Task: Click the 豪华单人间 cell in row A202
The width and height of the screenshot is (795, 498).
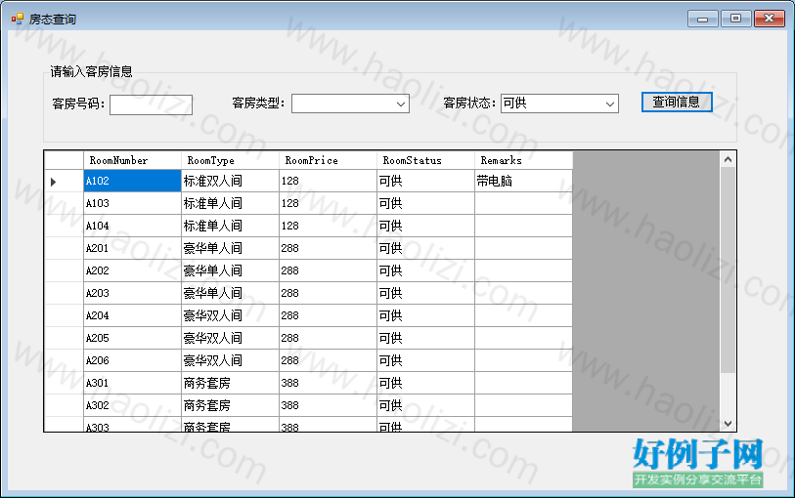Action: pos(230,270)
